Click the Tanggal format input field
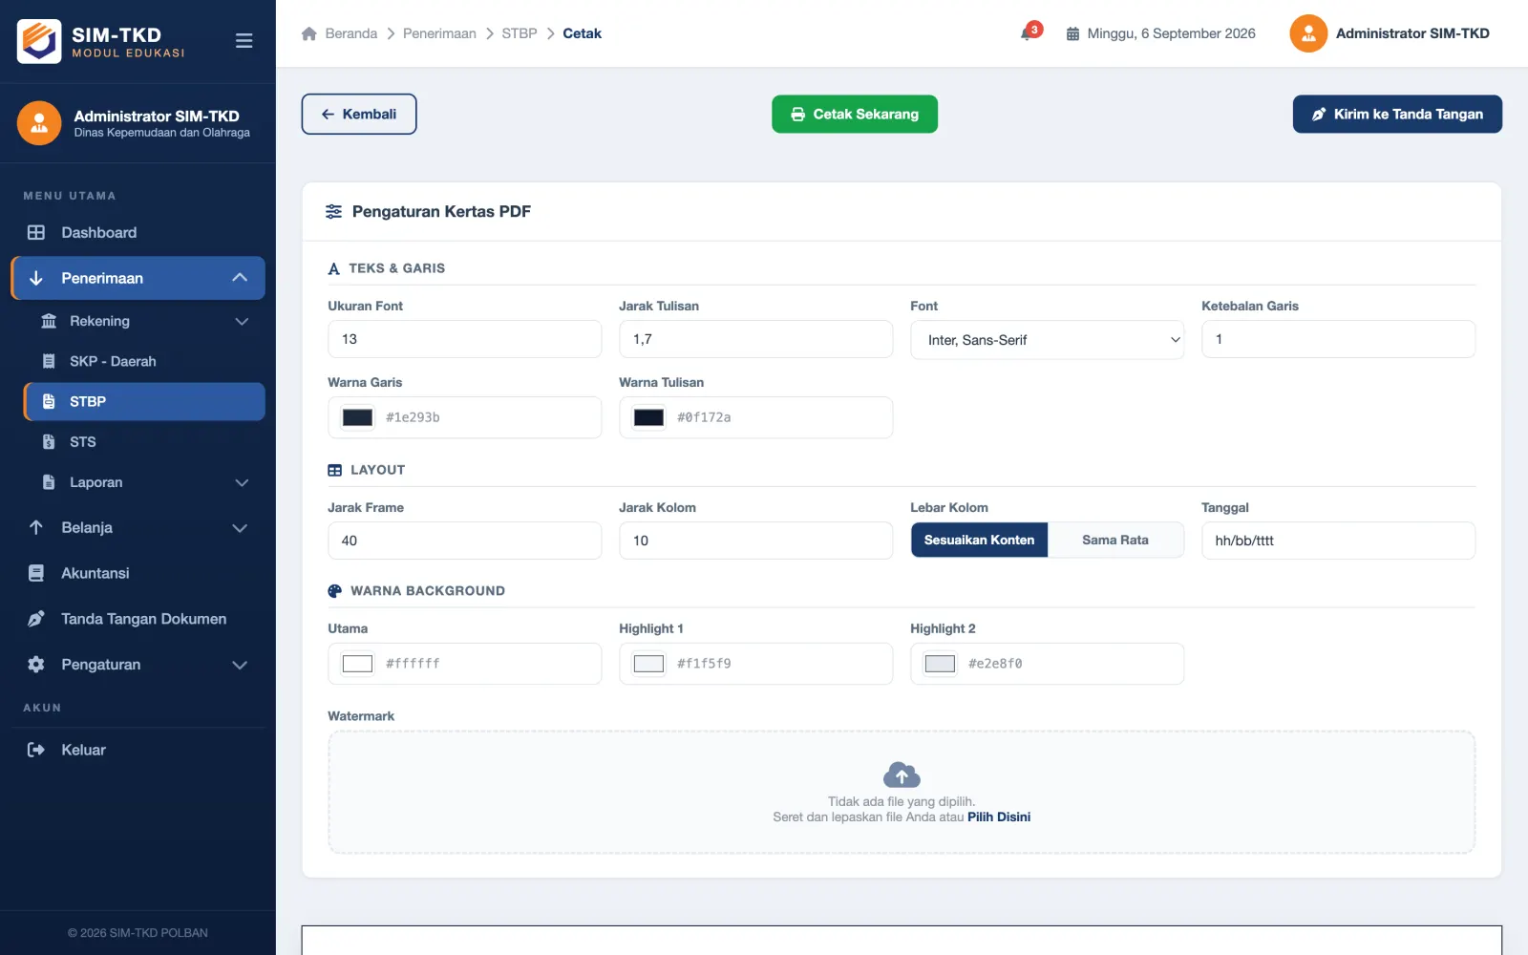Viewport: 1528px width, 955px height. [1338, 541]
